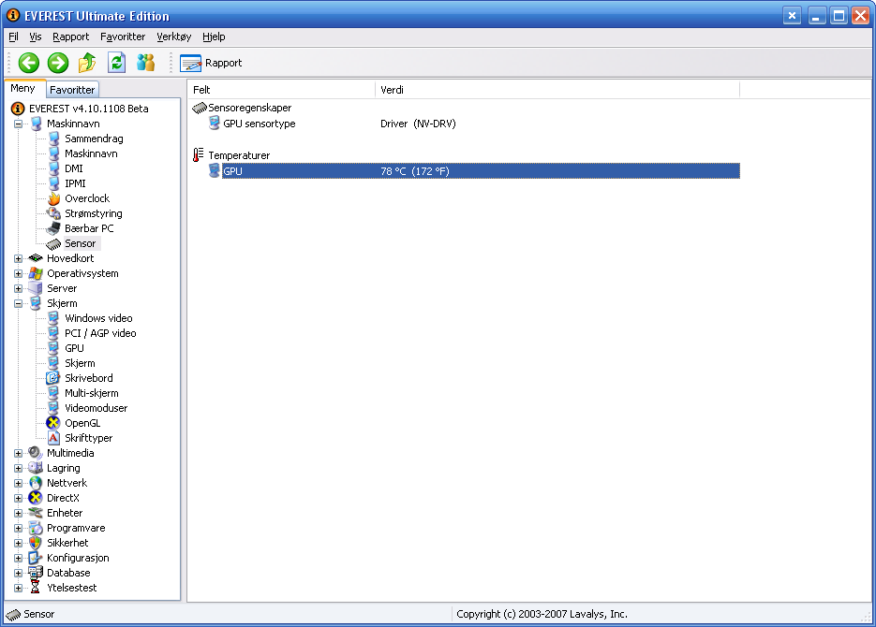Click the two people users icon
876x627 pixels.
coord(145,63)
